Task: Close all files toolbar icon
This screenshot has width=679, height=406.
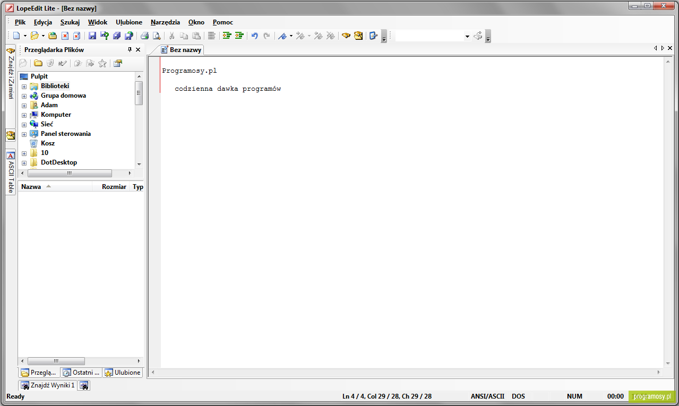Action: pyautogui.click(x=76, y=36)
